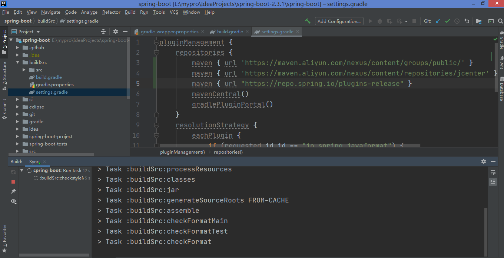Restart the Gradle sync with refresh icon
This screenshot has height=258, width=504.
coord(13,171)
